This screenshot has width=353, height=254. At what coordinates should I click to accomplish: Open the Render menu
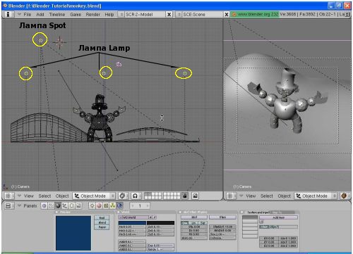(92, 14)
